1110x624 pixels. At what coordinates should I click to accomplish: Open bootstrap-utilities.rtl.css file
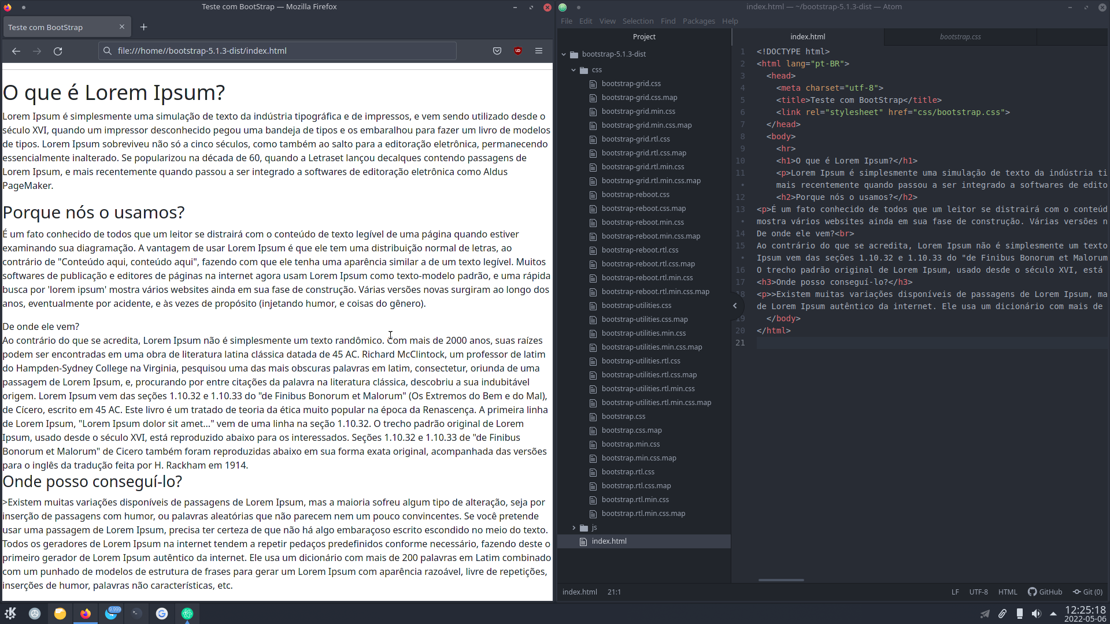[x=641, y=361]
